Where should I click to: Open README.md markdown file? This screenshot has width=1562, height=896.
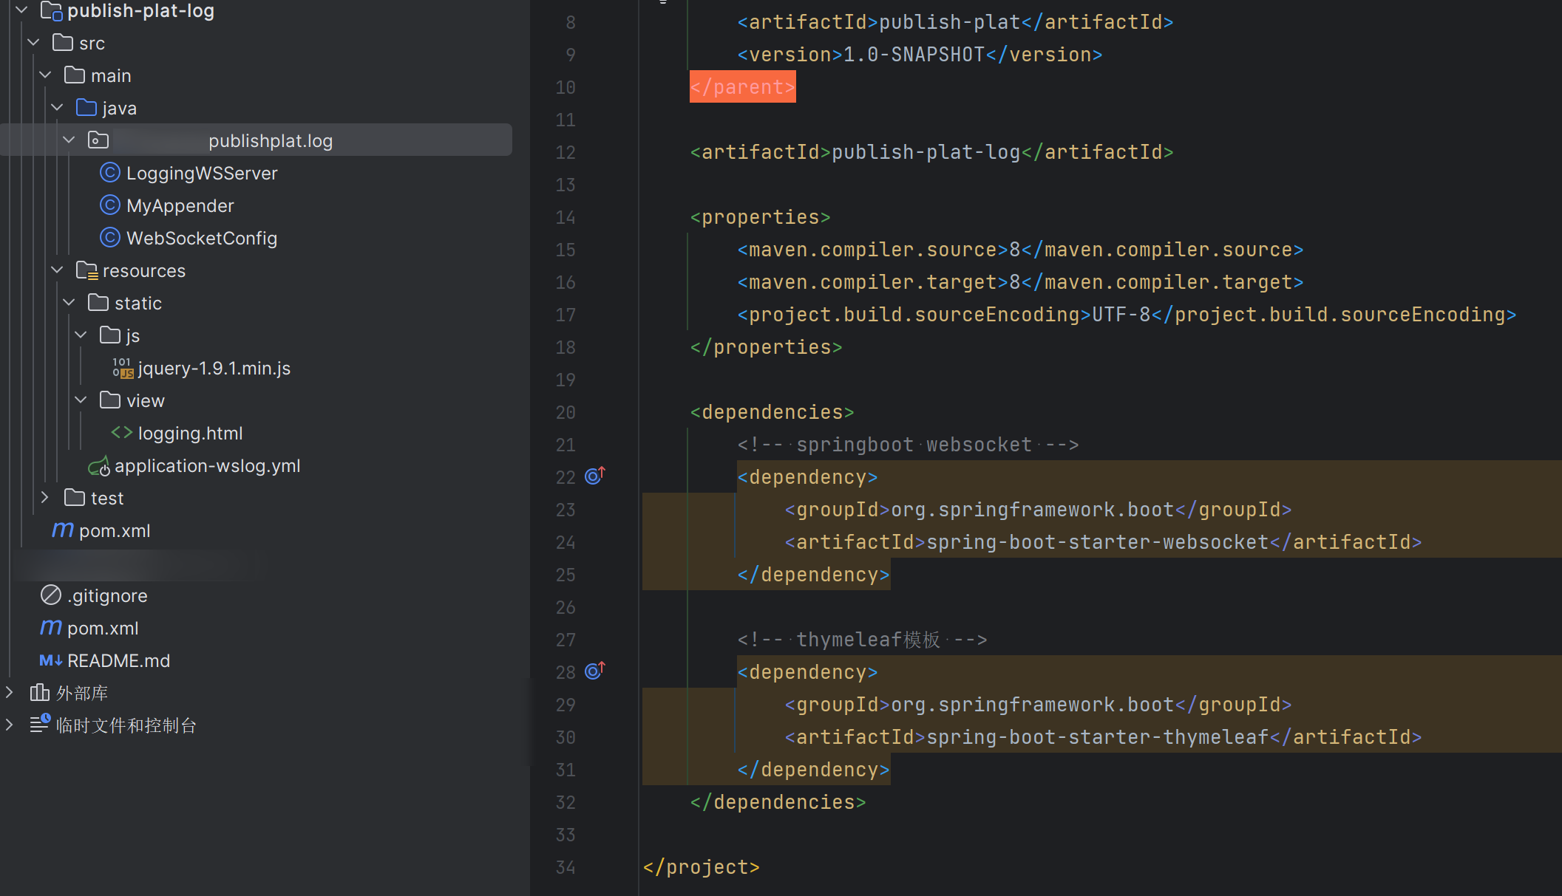118,660
